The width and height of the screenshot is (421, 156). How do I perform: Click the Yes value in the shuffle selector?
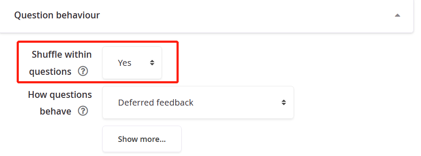(x=124, y=63)
